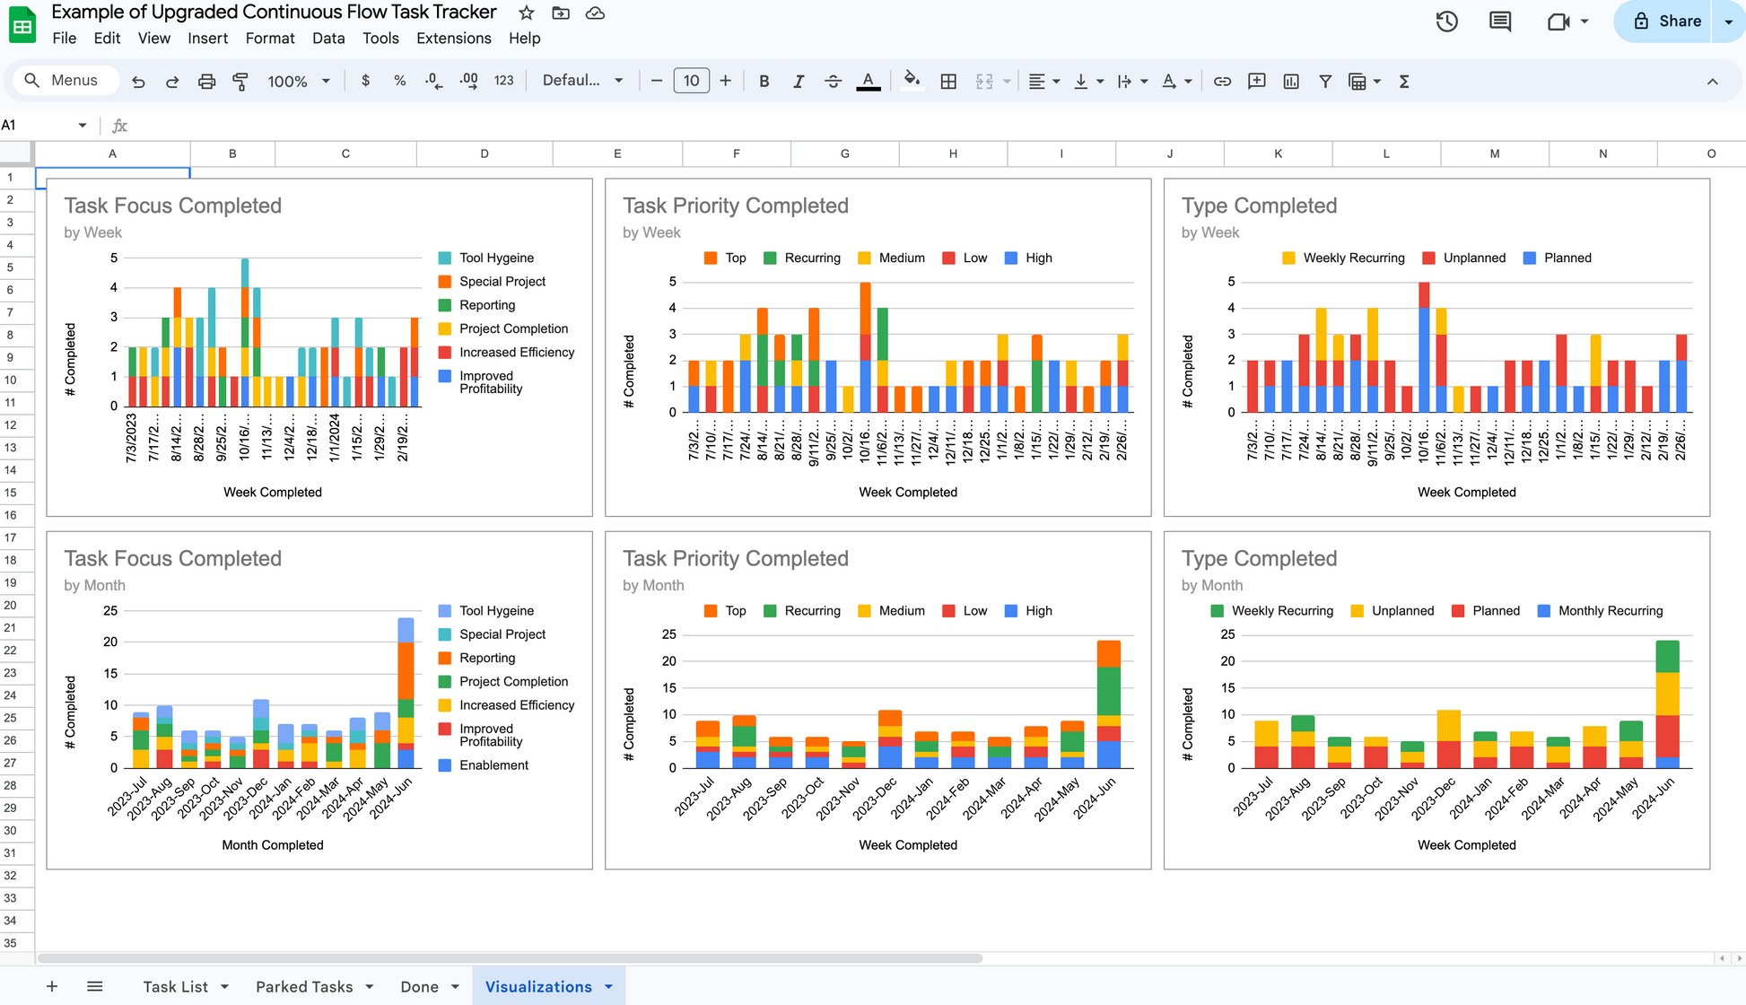
Task: Open the Extensions menu
Action: click(453, 39)
